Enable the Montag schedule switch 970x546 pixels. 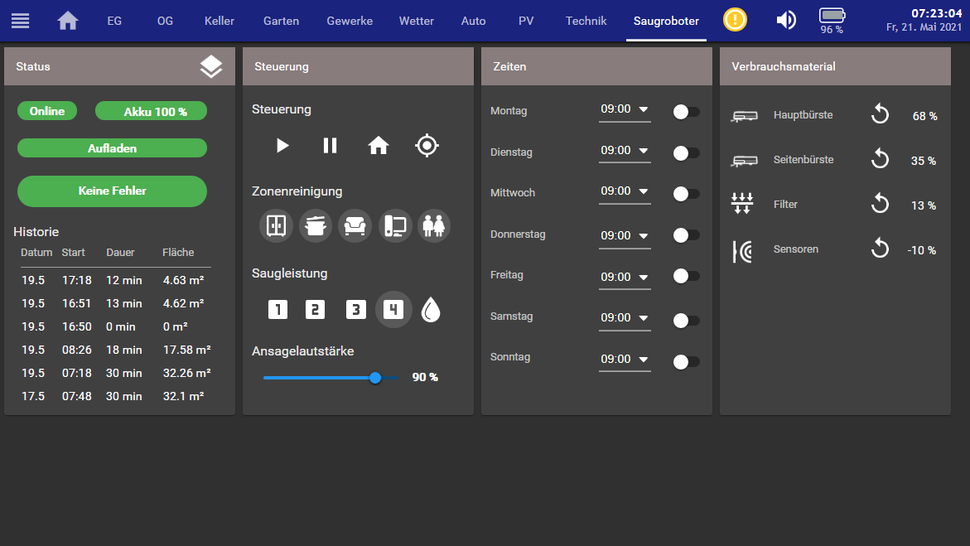click(686, 112)
